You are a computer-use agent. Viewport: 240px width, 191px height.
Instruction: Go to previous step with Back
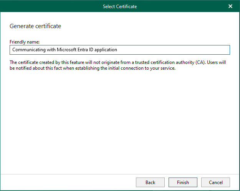[150, 182]
